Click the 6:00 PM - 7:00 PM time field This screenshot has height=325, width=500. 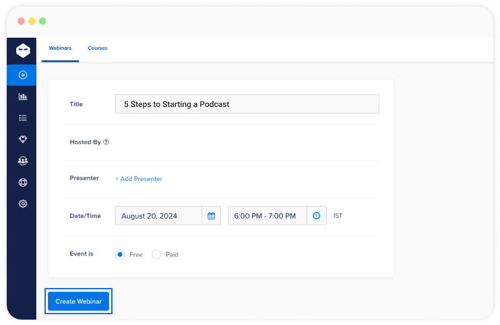coord(268,216)
